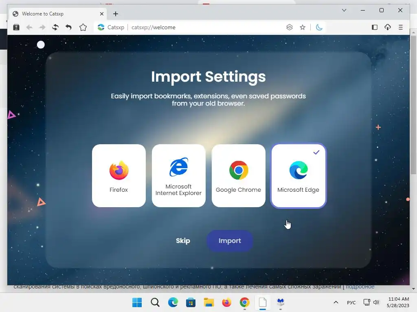
Task: Open Firefox from taskbar
Action: [226, 302]
